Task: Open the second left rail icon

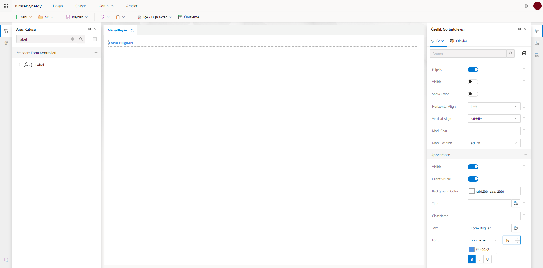Action: click(6, 43)
